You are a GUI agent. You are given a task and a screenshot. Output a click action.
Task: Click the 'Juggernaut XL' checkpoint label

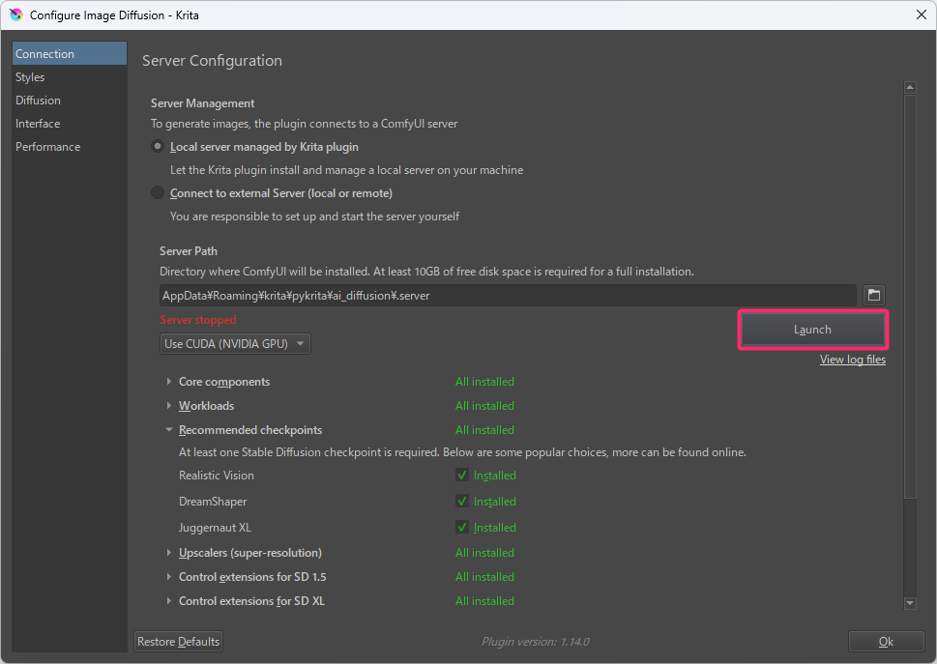pyautogui.click(x=215, y=528)
